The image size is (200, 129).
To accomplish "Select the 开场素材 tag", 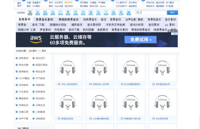I will [60, 30].
